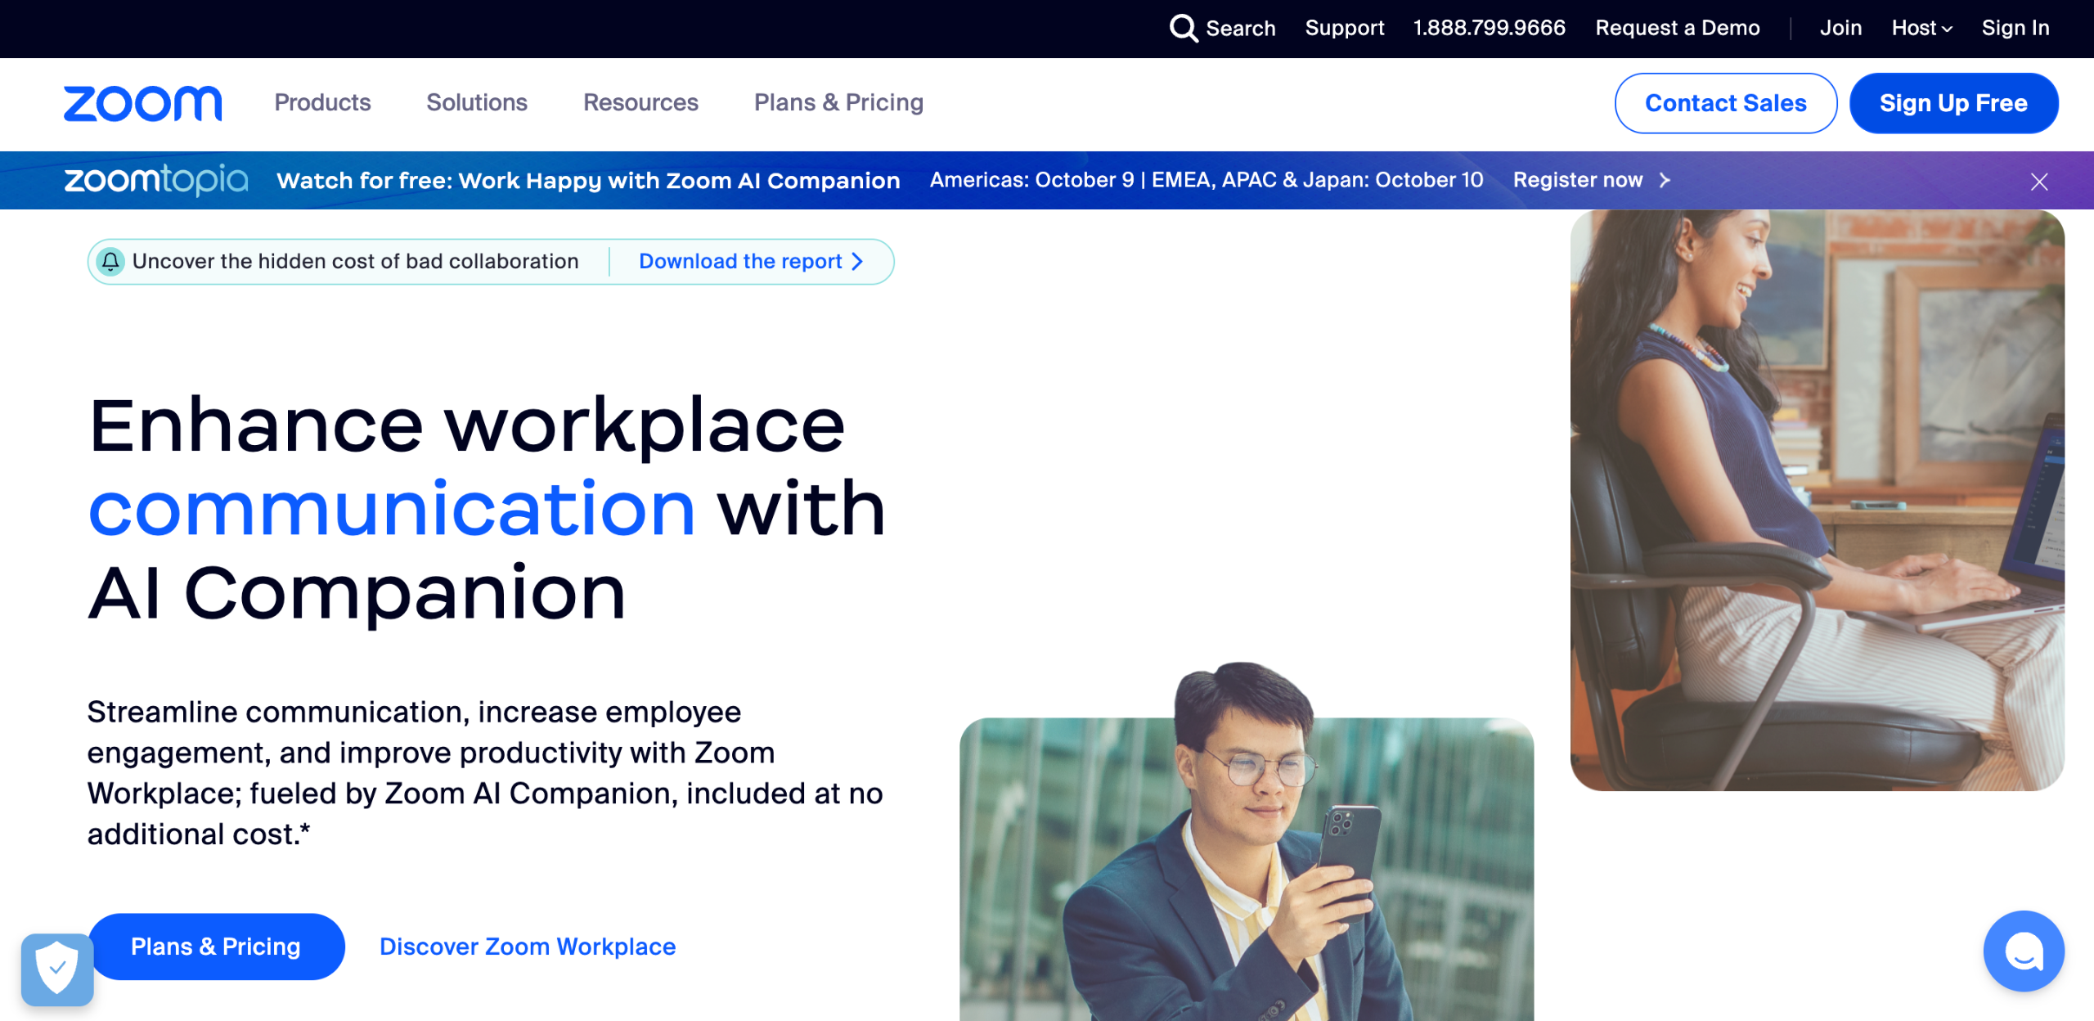Click photo of man holding phone
2094x1021 pixels.
tap(1246, 867)
